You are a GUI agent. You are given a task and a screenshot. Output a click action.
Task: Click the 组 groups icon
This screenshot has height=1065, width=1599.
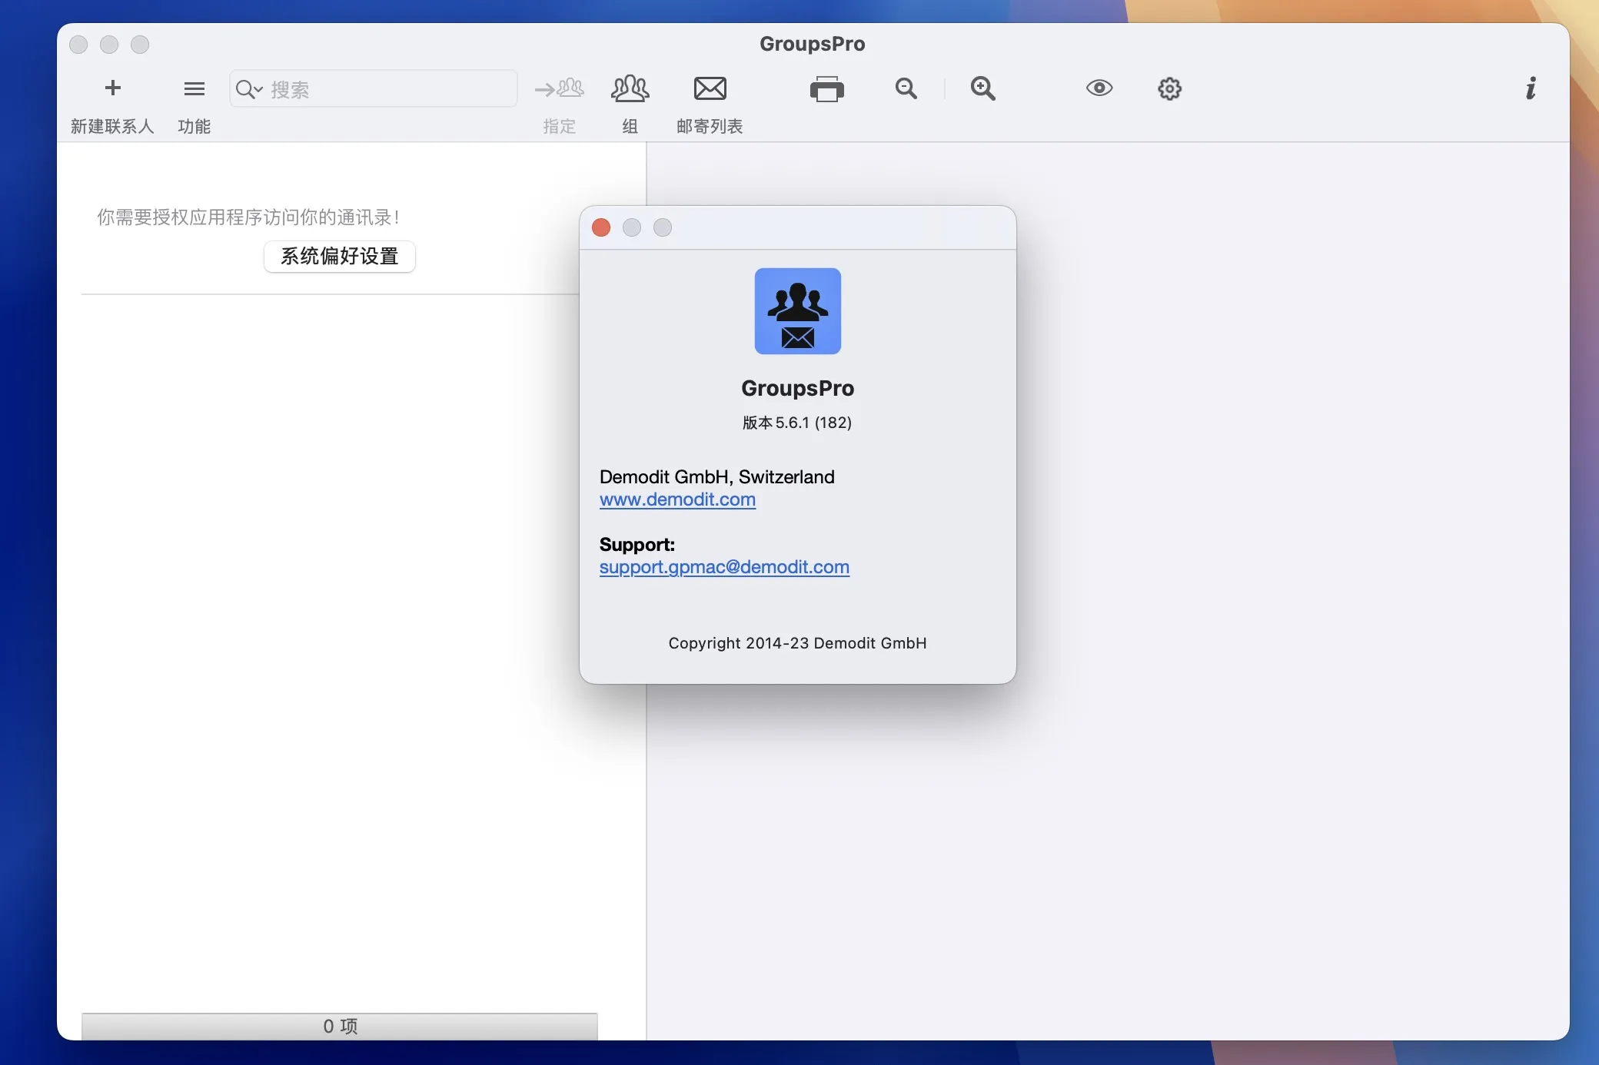(x=630, y=89)
